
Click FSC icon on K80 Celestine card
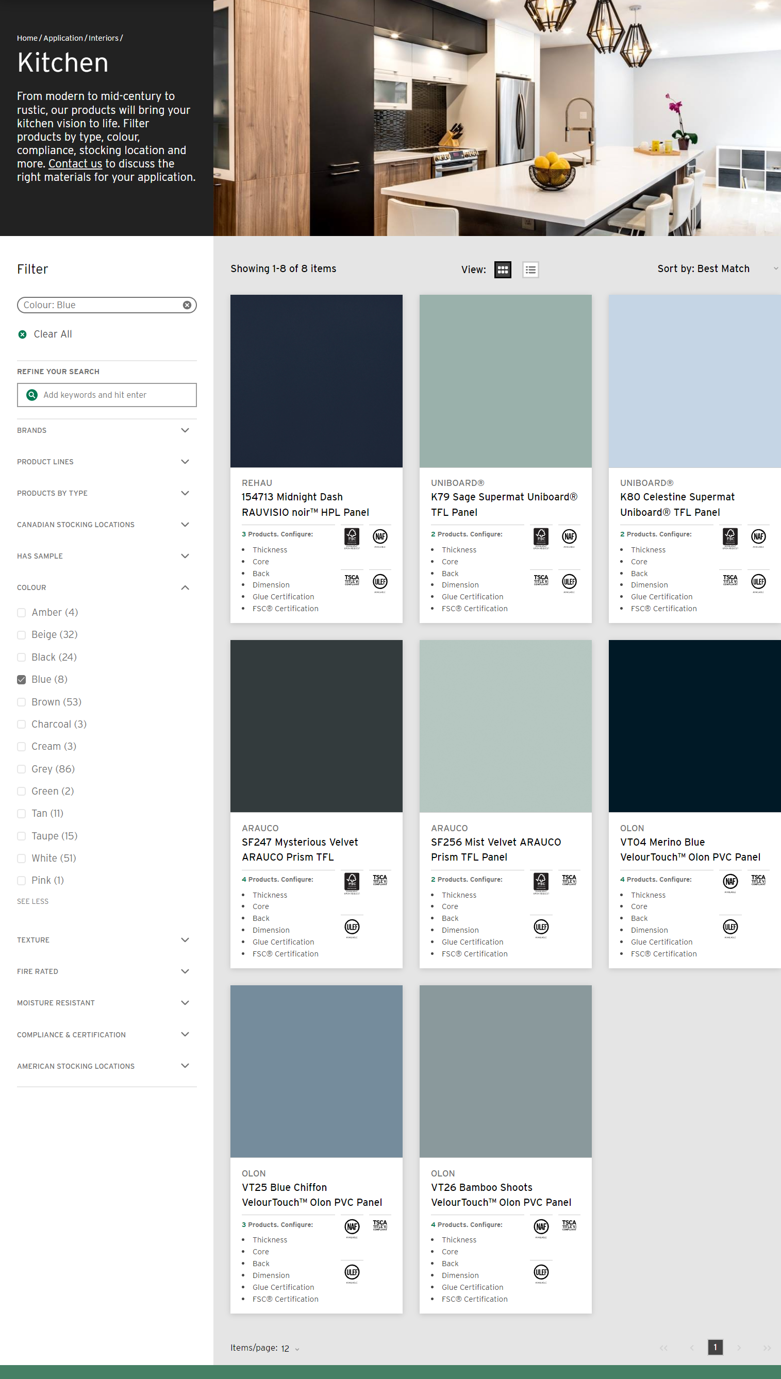(x=730, y=538)
